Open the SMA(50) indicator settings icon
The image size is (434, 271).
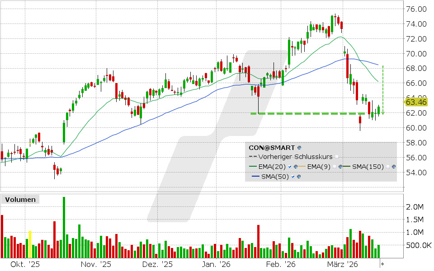tap(298, 177)
